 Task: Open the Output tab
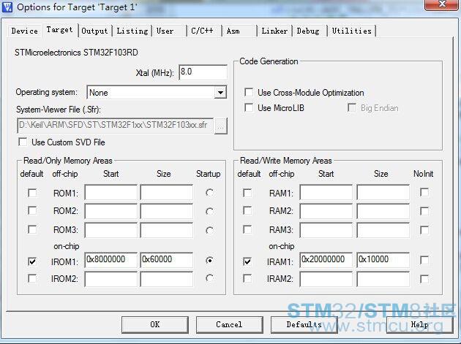pos(94,31)
